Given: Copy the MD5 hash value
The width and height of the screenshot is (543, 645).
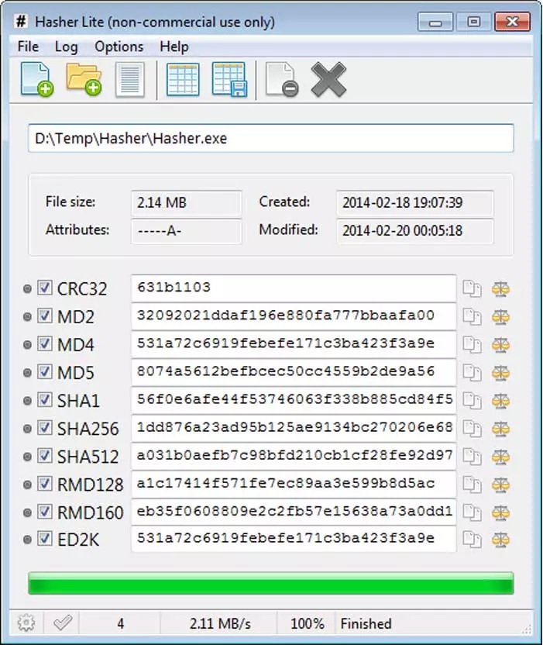Looking at the screenshot, I should 472,373.
